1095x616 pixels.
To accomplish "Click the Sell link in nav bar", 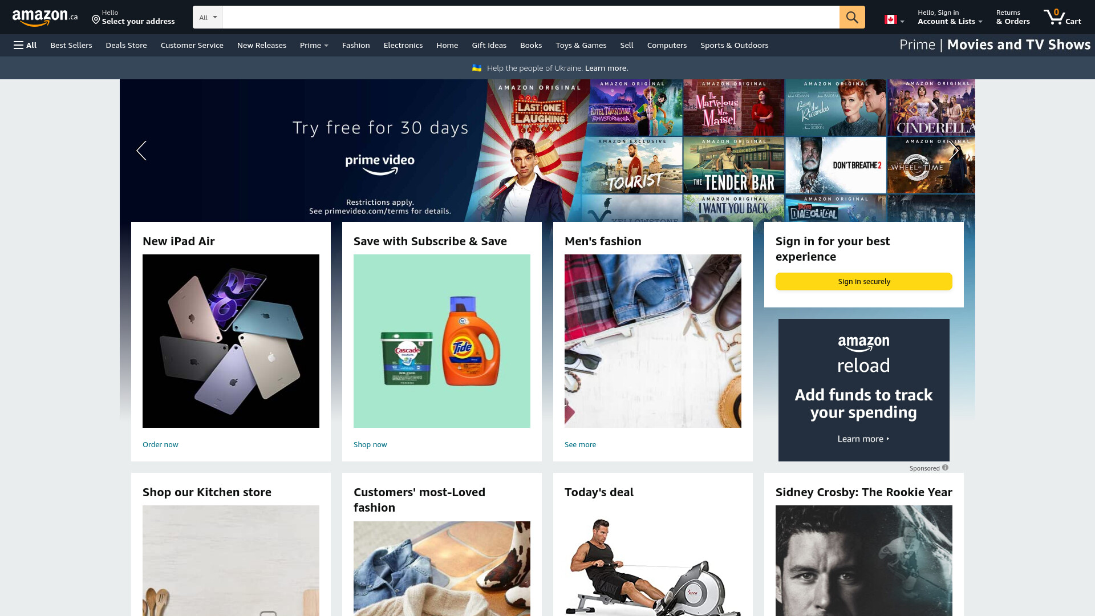I will (x=627, y=45).
